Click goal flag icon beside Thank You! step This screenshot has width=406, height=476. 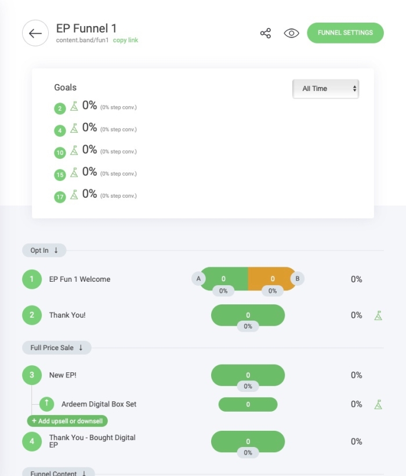(x=378, y=315)
